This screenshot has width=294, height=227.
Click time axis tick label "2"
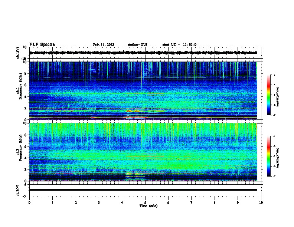[76, 203]
